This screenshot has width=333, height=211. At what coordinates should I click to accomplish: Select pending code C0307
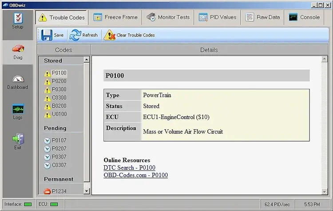click(59, 165)
